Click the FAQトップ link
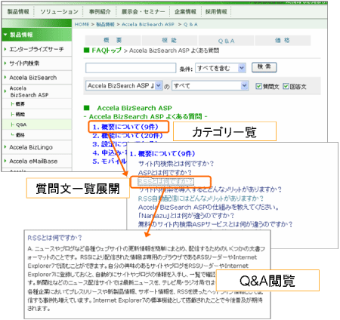Image resolution: width=340 pixels, height=320 pixels. click(x=107, y=51)
